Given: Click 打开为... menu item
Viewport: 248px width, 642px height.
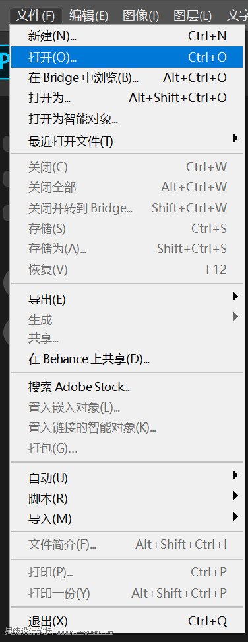Looking at the screenshot, I should 127,98.
